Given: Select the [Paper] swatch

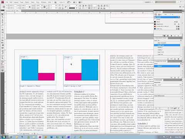Looking at the screenshot, I should pyautogui.click(x=167, y=19).
